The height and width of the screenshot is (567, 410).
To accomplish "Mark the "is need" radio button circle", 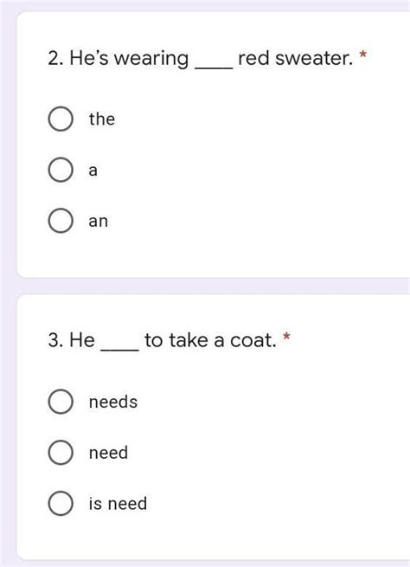I will (x=61, y=503).
